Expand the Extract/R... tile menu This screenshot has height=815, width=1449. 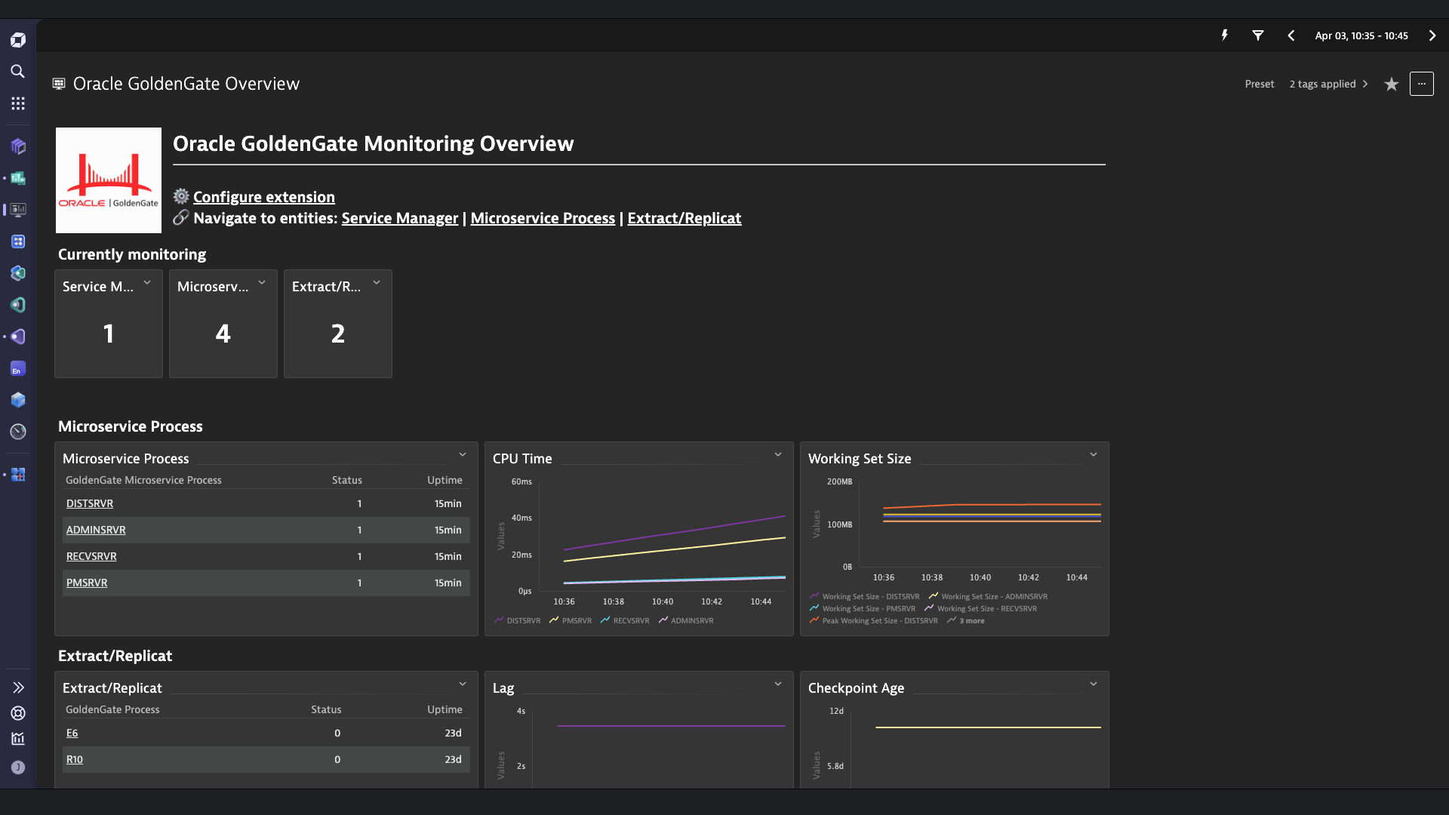coord(377,283)
